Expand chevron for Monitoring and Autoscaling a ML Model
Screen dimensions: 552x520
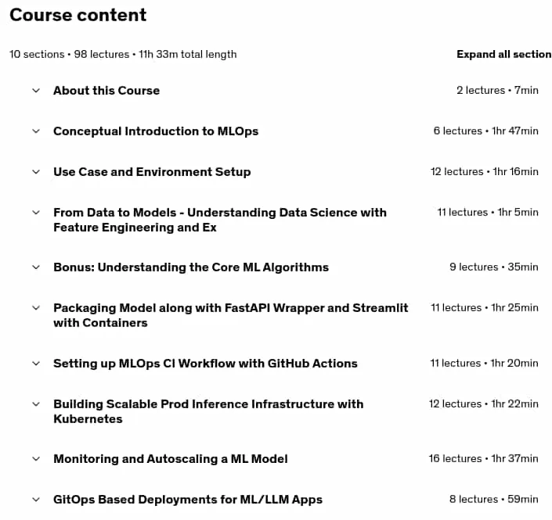(36, 459)
